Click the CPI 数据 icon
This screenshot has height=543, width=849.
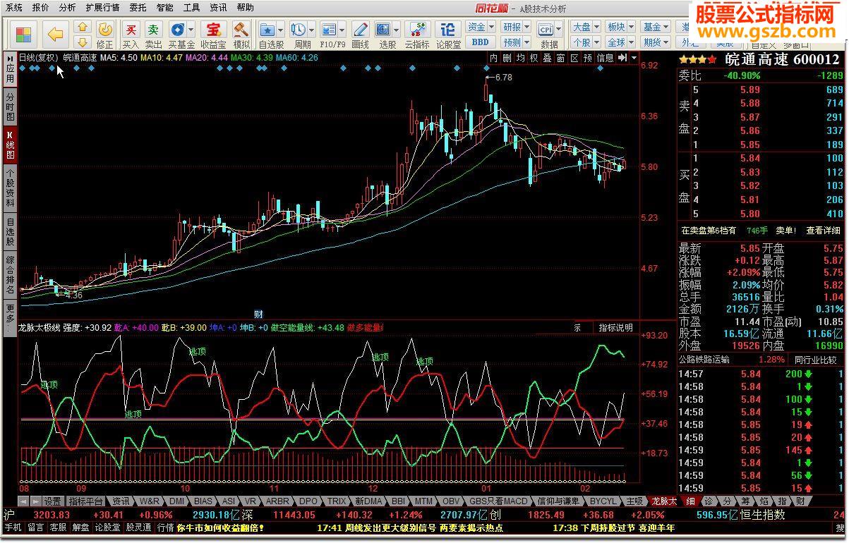pos(546,29)
